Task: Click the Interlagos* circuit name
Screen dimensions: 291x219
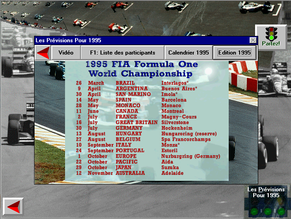Action: pos(175,83)
